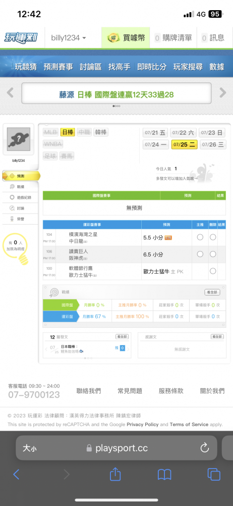This screenshot has width=233, height=506.
Task: Click the 買噱幣 coin icon button
Action: pyautogui.click(x=126, y=38)
